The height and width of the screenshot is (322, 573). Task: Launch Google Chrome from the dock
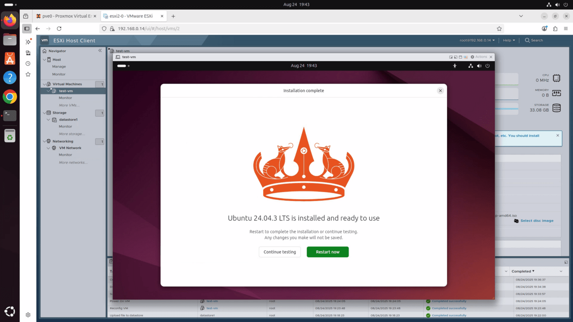pyautogui.click(x=10, y=97)
